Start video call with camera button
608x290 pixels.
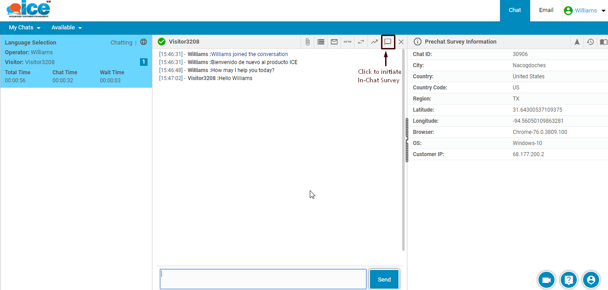546,280
